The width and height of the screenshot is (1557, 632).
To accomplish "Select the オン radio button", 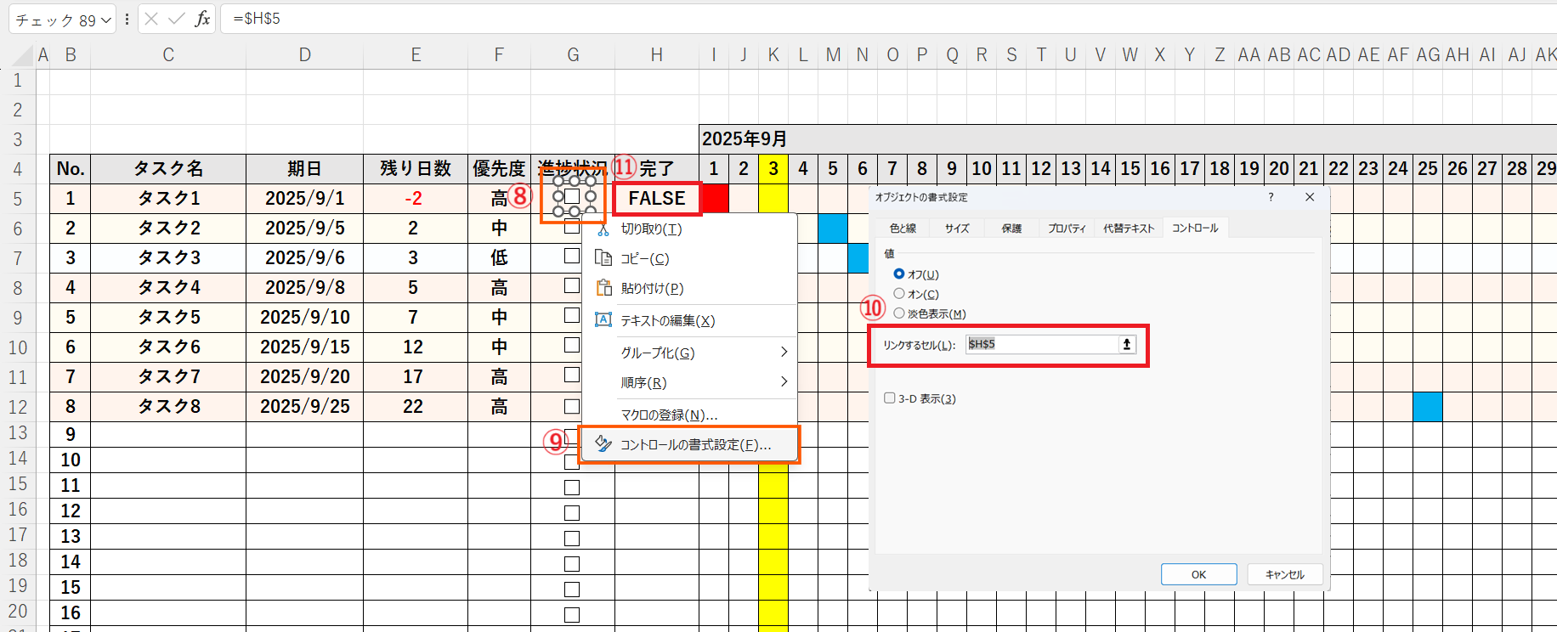I will (899, 294).
